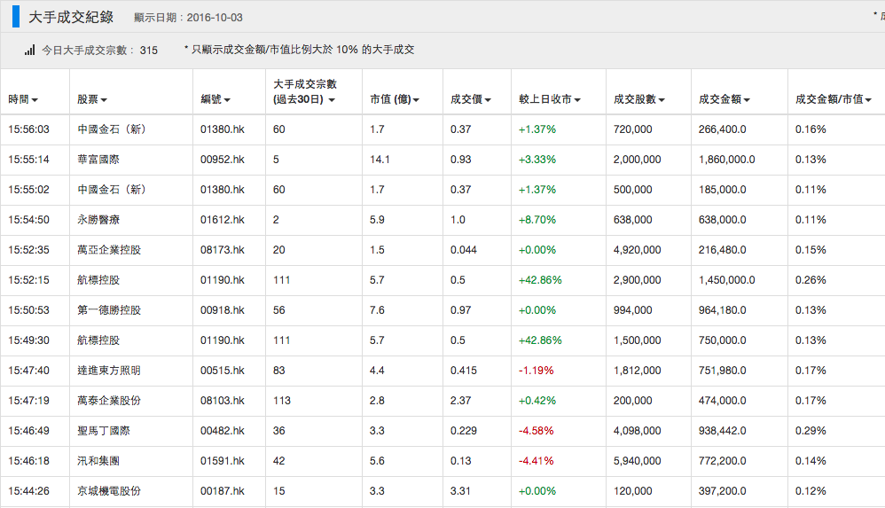Click the 京城機電股份 row name

109,491
